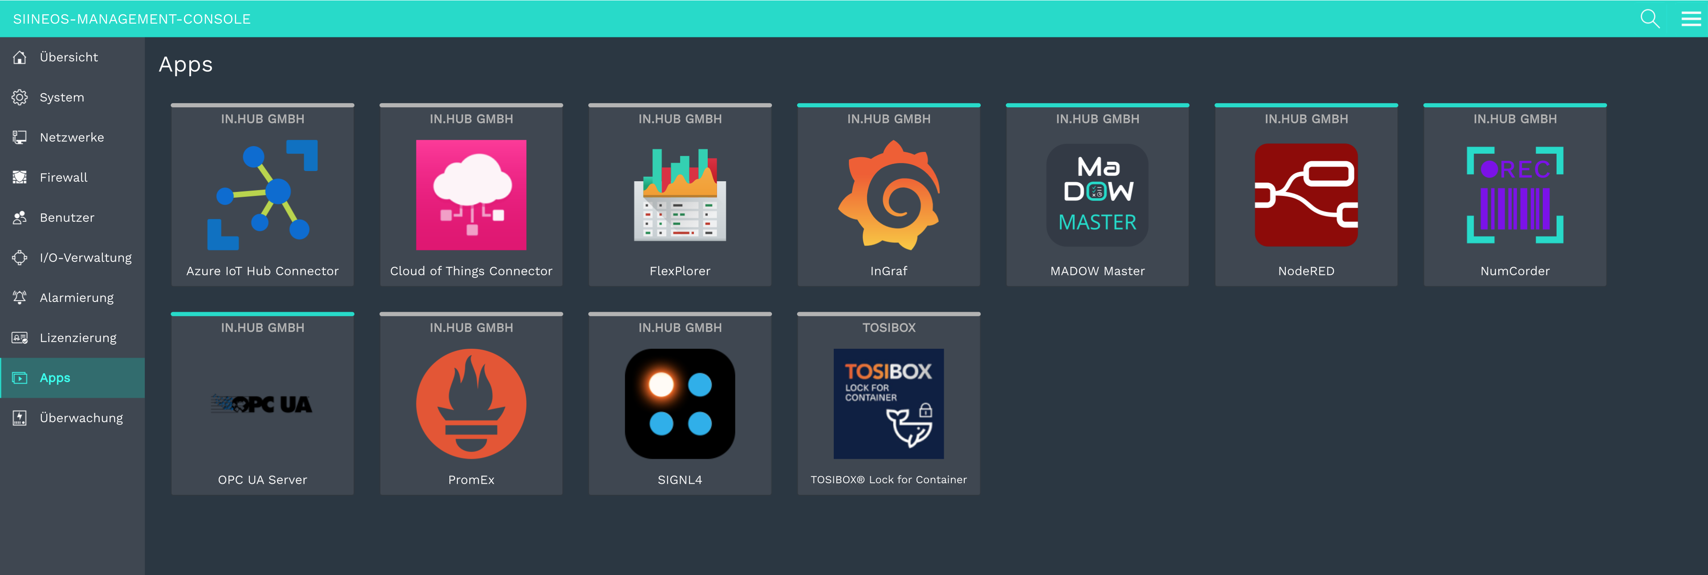This screenshot has width=1708, height=575.
Task: Navigate to the Firewall section
Action: (61, 176)
